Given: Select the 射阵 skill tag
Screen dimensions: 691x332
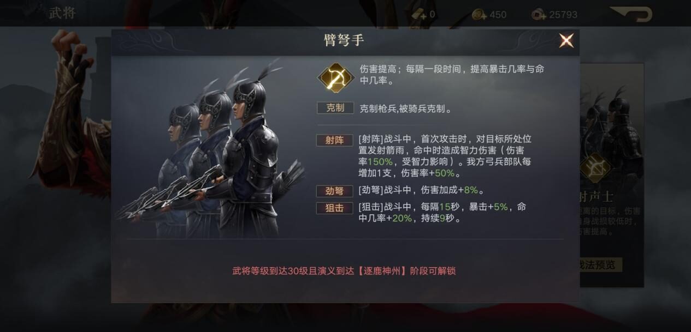Looking at the screenshot, I should pyautogui.click(x=334, y=140).
